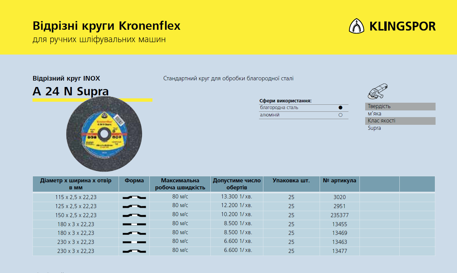Click Максимальна робоча швидкість column header
Viewport: 457px width, 273px height.
180,184
